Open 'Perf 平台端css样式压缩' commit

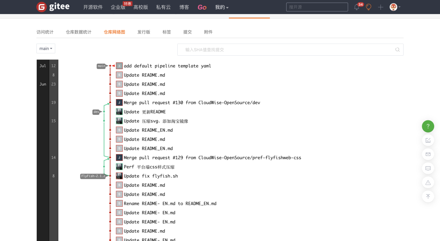149,167
